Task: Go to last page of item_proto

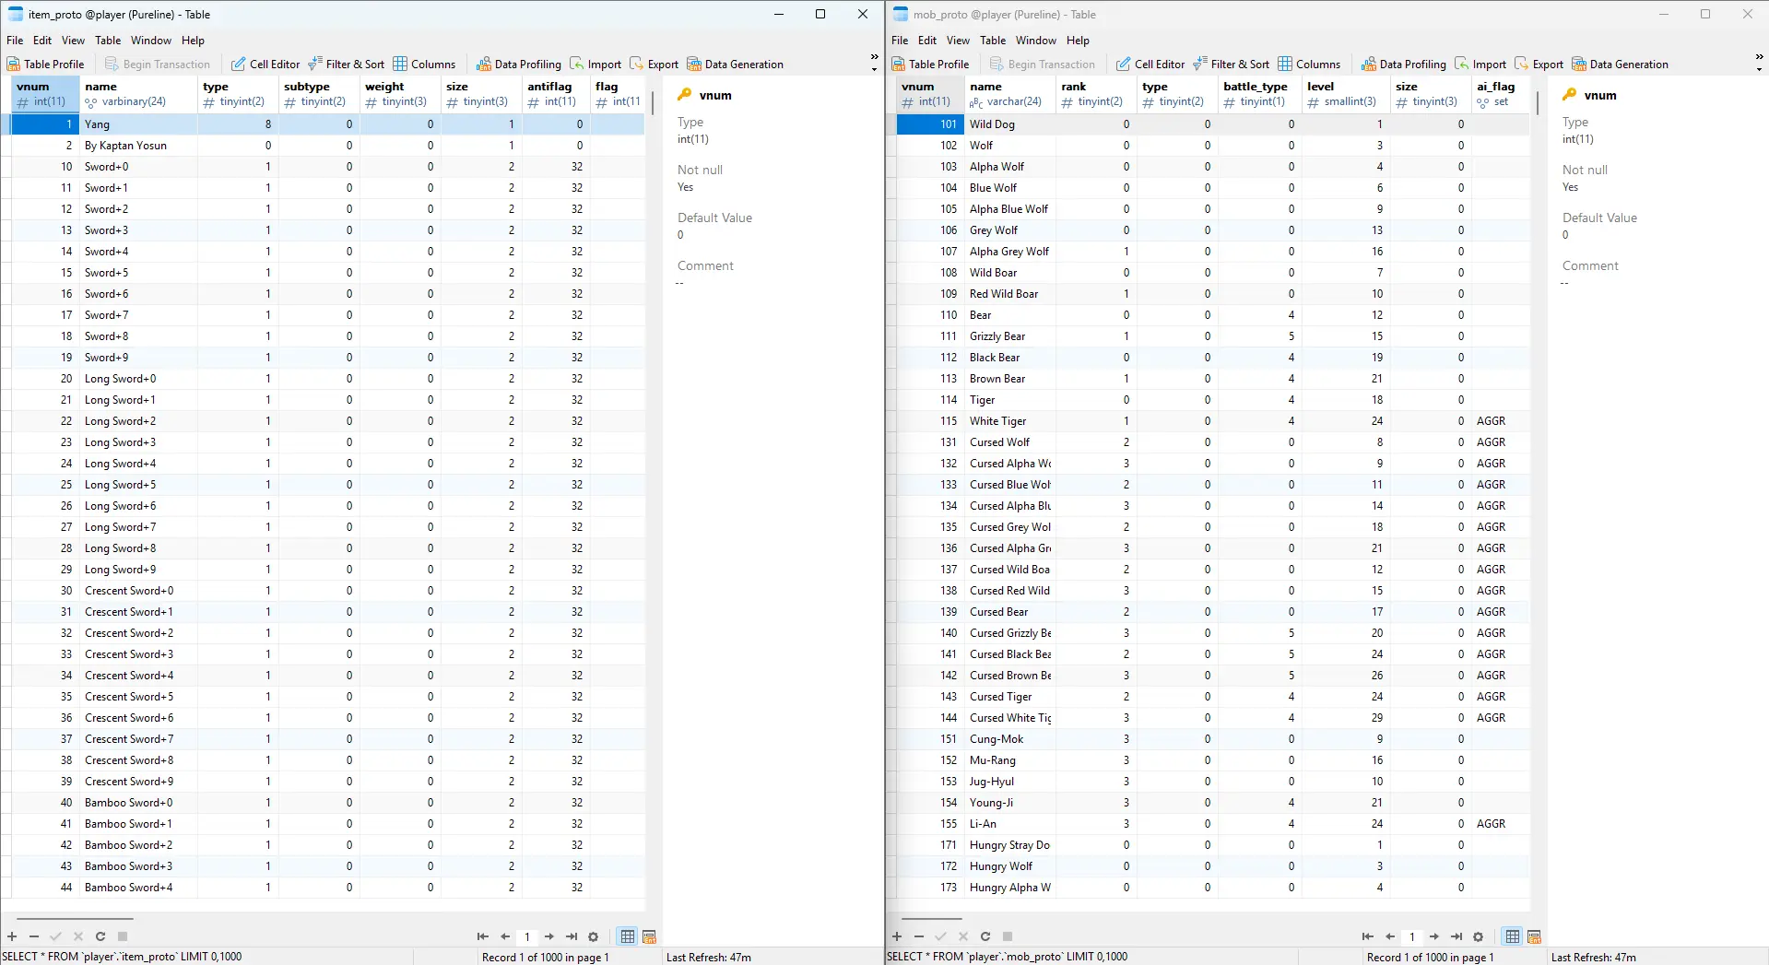Action: click(x=572, y=936)
